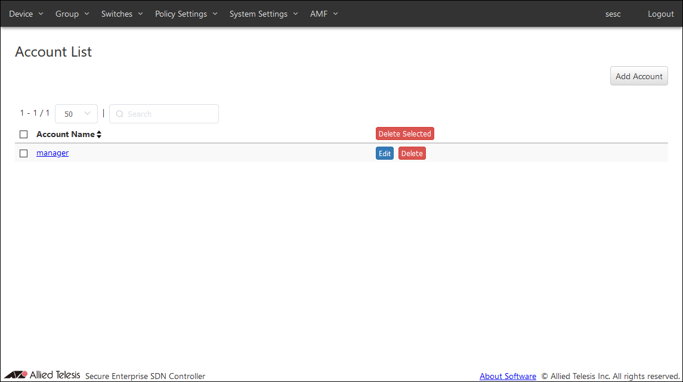Click the Add Account button
This screenshot has height=382, width=683.
pos(639,76)
